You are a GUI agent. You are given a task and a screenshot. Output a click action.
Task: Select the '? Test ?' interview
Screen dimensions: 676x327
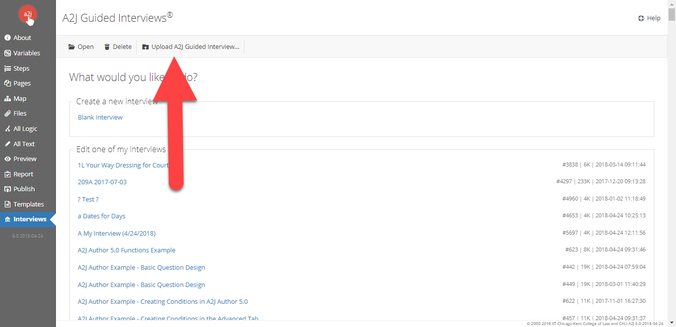(x=88, y=199)
